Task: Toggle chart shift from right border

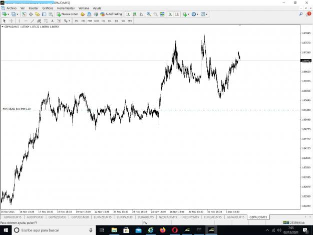Action: pos(177,14)
